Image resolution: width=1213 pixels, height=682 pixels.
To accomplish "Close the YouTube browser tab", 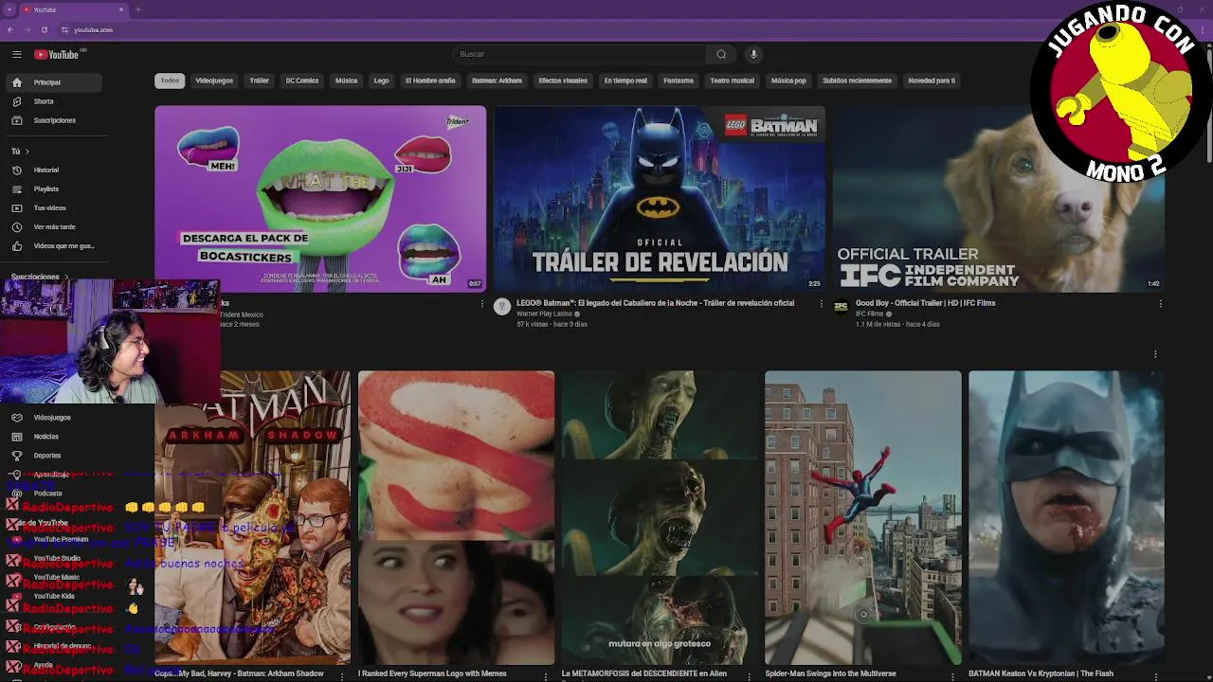I will (x=121, y=9).
